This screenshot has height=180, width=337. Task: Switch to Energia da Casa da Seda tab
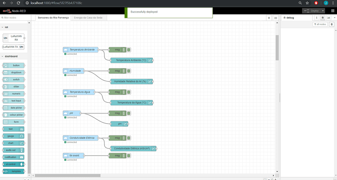click(90, 18)
